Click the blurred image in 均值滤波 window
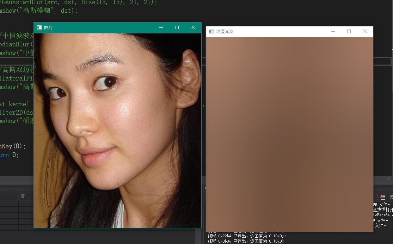This screenshot has width=393, height=244. point(289,134)
